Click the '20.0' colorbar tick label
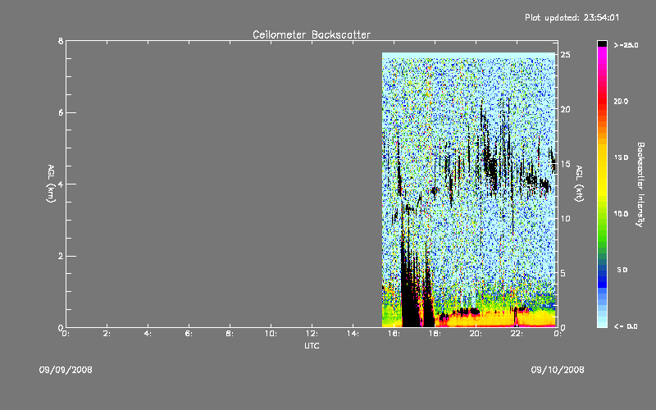The width and height of the screenshot is (656, 410). tap(621, 101)
